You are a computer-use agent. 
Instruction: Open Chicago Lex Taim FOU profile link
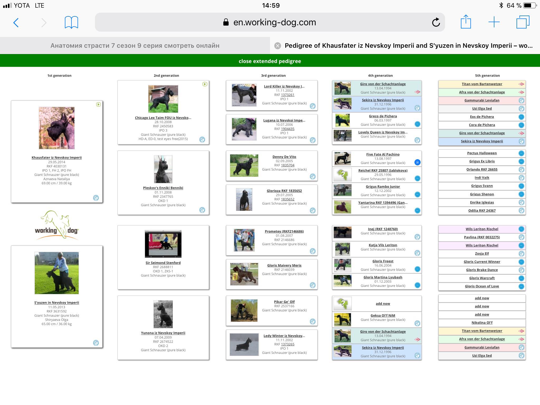click(163, 118)
